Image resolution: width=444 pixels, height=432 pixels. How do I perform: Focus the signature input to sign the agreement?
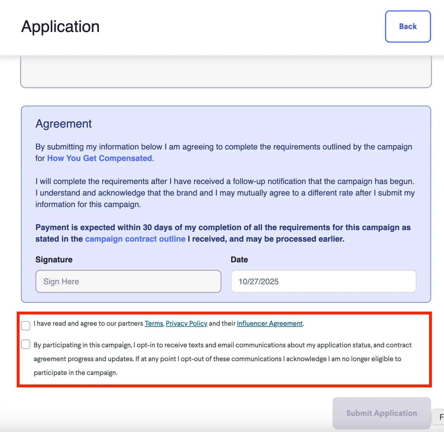coord(128,281)
